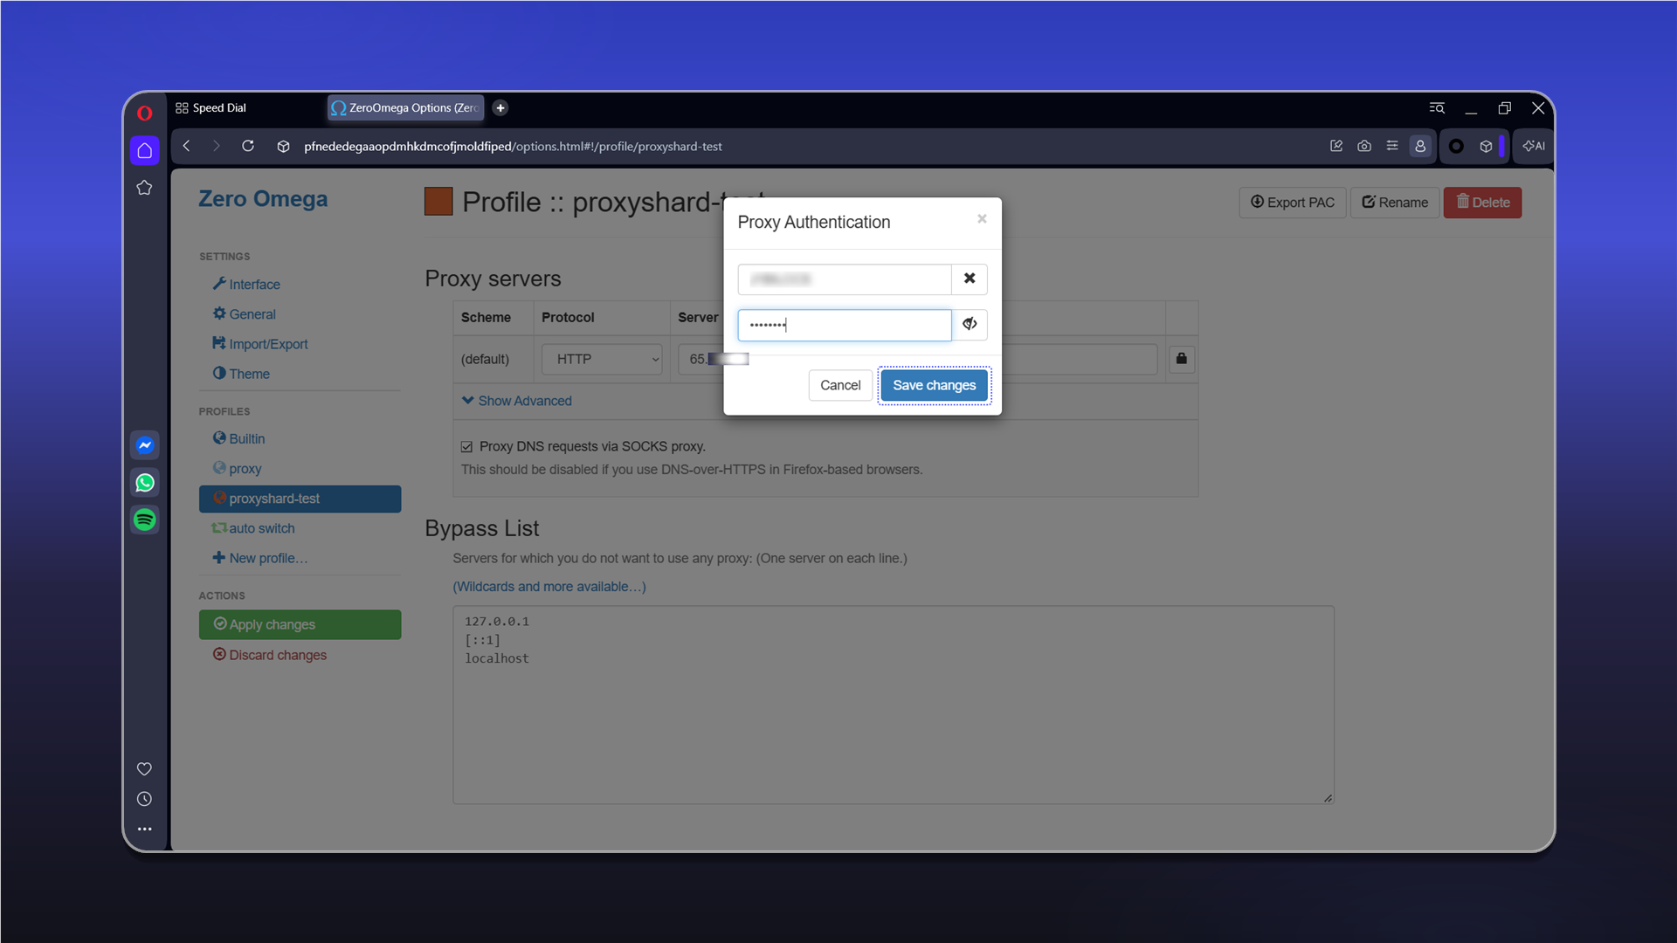Open Wildcards and more available link

point(549,587)
